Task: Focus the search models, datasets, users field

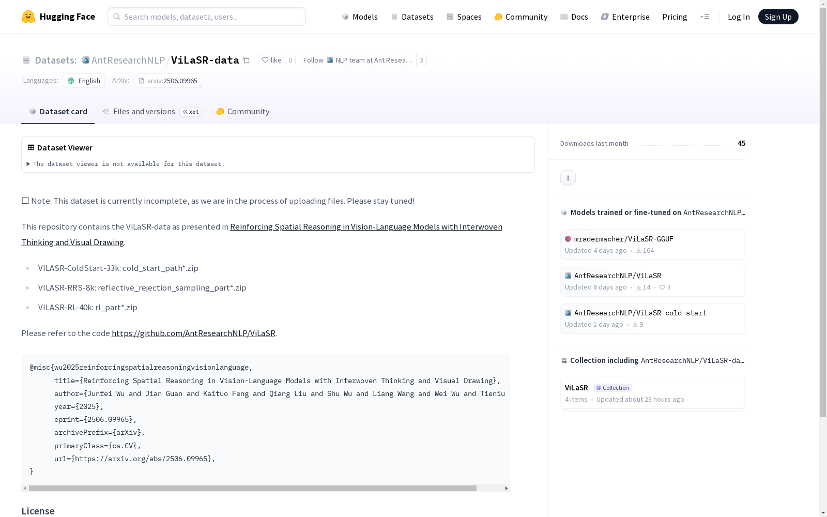Action: [207, 17]
